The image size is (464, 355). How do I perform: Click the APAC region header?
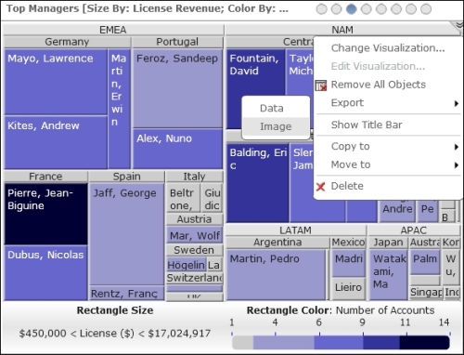click(414, 230)
